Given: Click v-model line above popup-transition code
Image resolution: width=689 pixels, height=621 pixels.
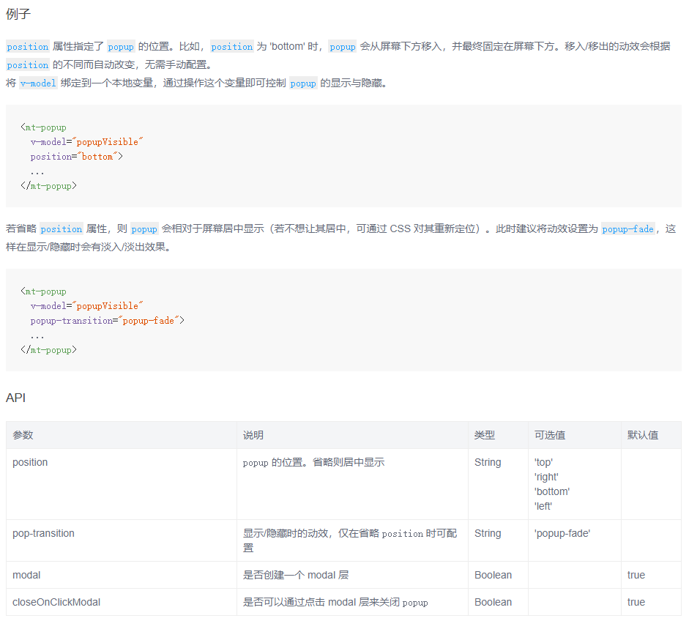Looking at the screenshot, I should (86, 305).
